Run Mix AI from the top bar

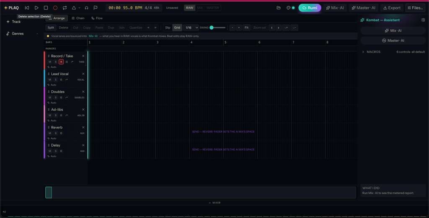click(335, 8)
